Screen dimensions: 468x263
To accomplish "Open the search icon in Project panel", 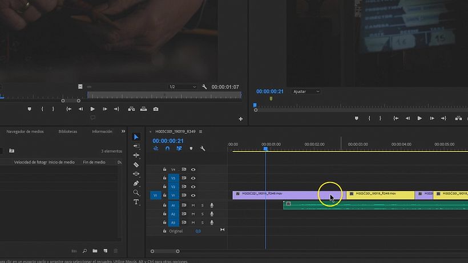I will (x=85, y=251).
